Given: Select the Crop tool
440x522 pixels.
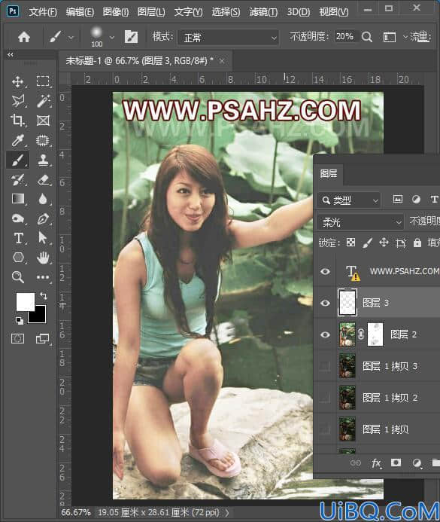Looking at the screenshot, I should coord(17,121).
